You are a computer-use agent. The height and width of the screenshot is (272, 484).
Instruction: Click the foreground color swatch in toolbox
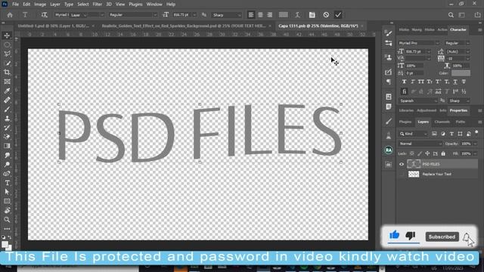click(5, 245)
